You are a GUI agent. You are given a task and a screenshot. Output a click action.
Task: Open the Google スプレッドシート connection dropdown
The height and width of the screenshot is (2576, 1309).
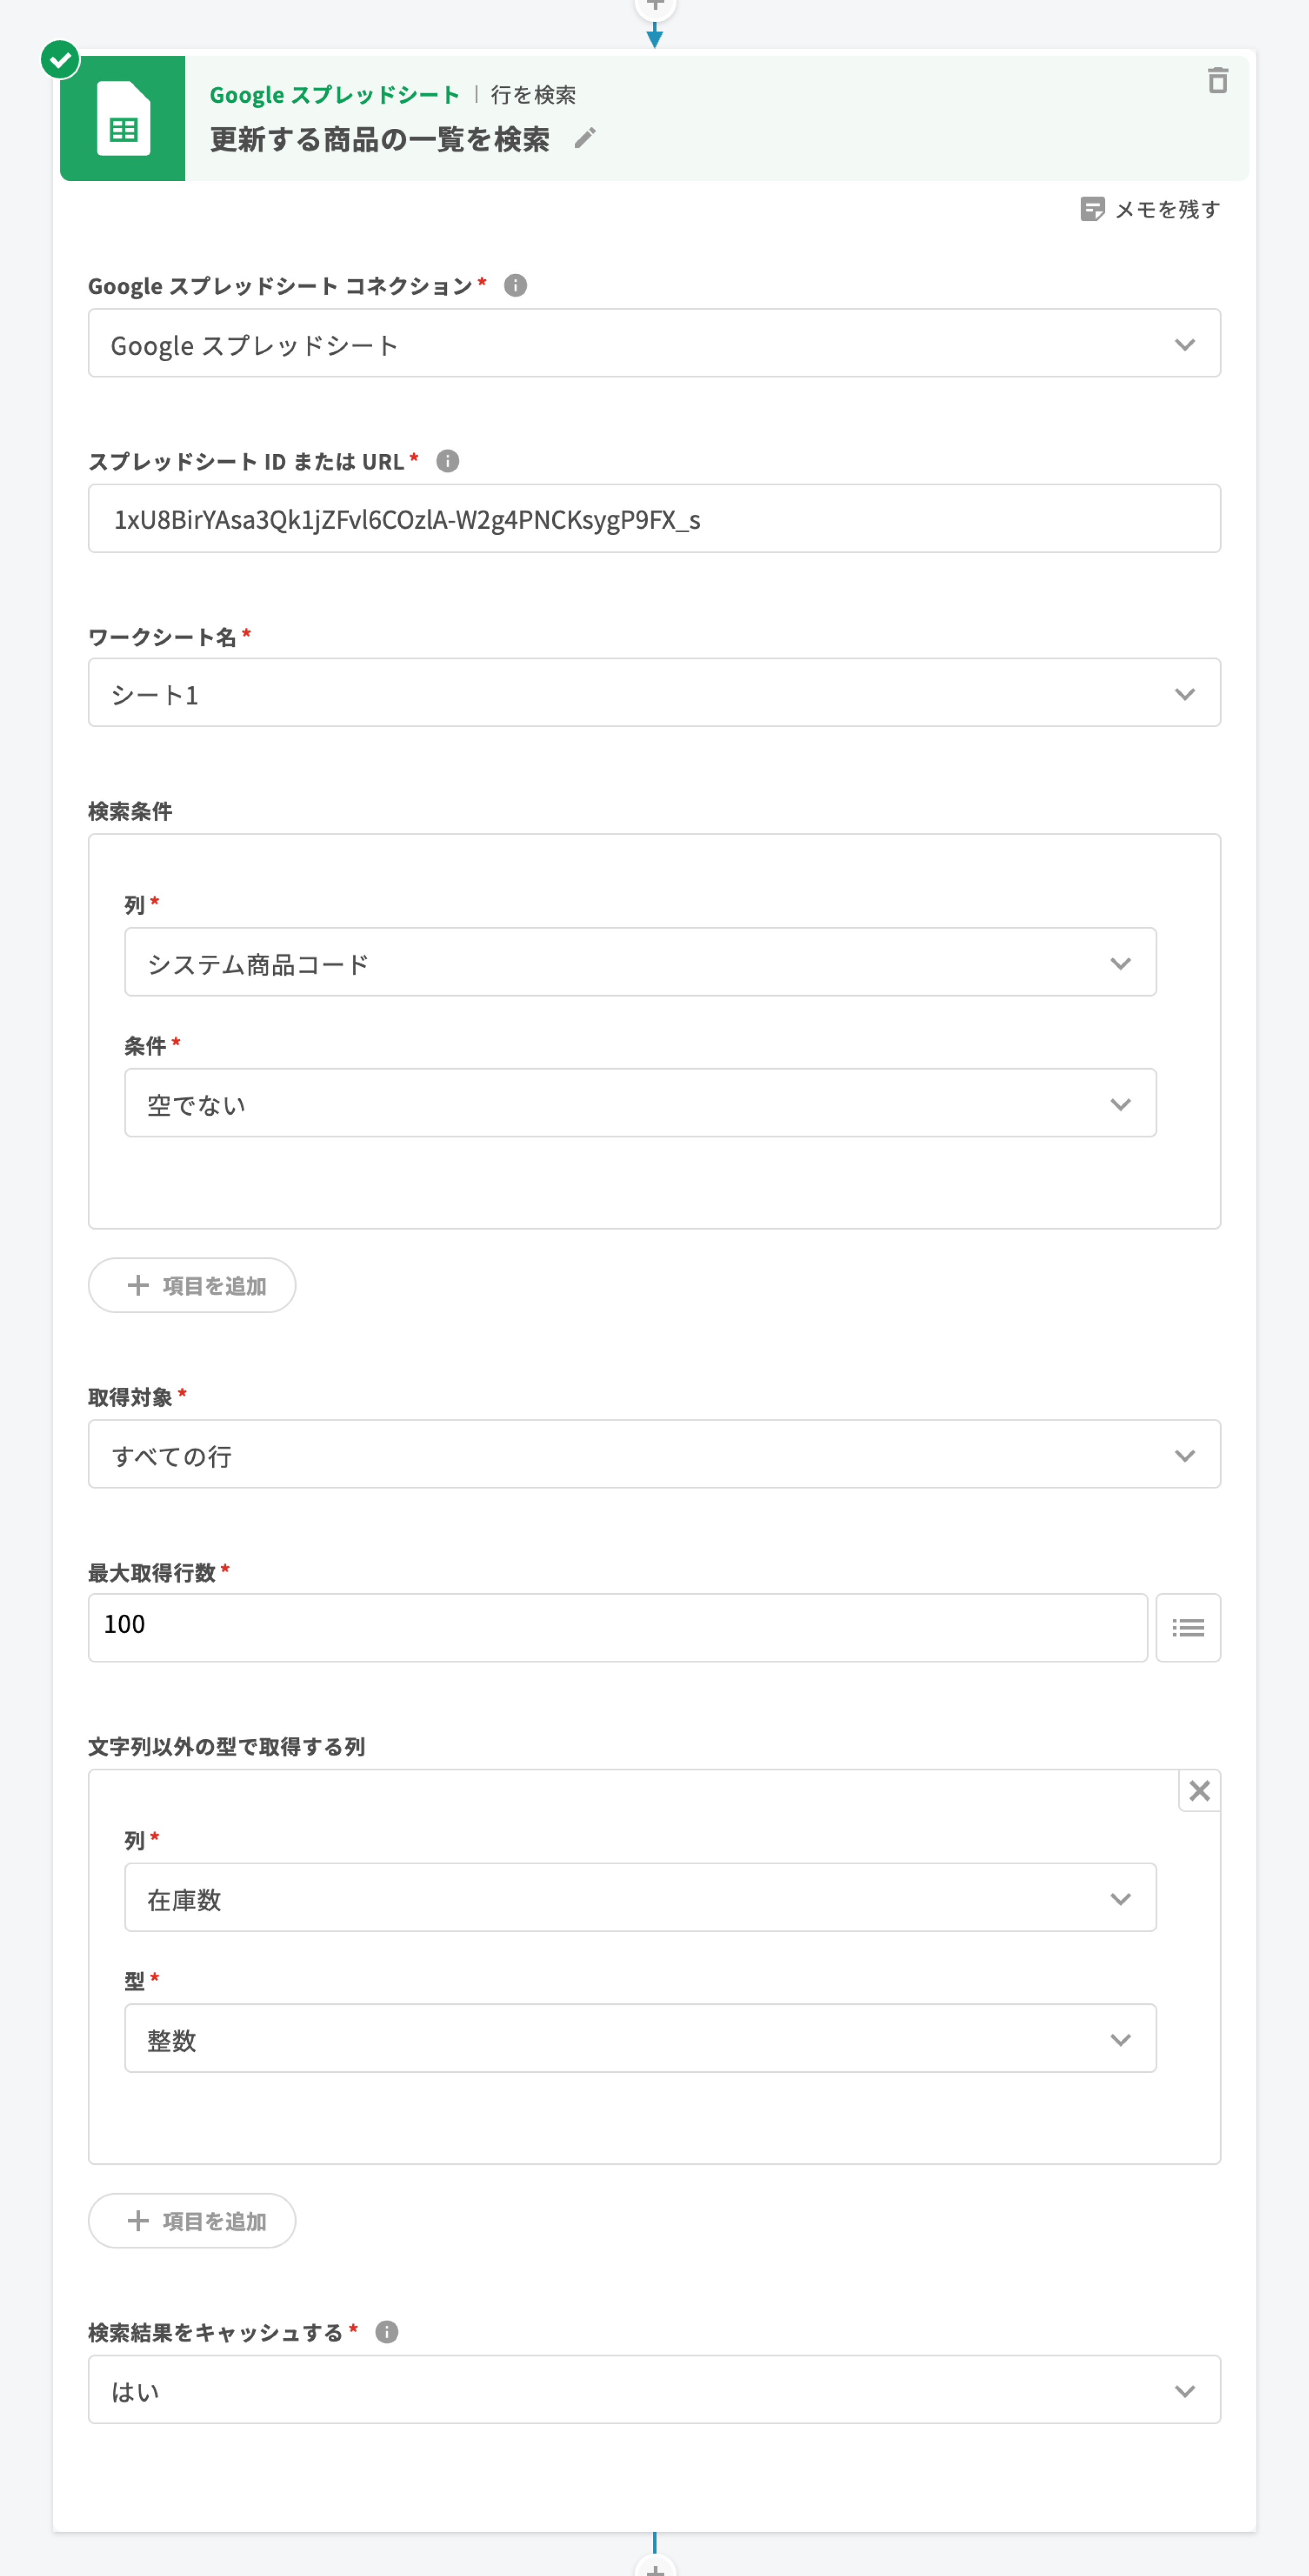(x=654, y=344)
